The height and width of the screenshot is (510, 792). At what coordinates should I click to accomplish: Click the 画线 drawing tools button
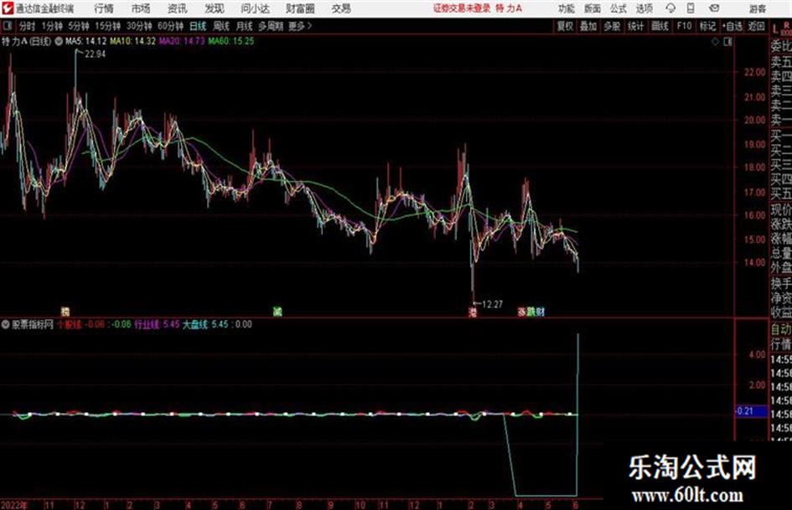660,26
